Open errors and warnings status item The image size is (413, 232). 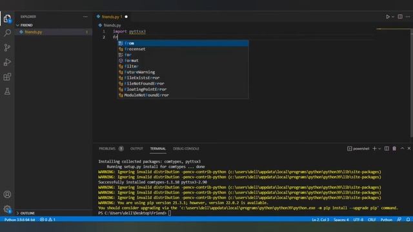(x=47, y=220)
